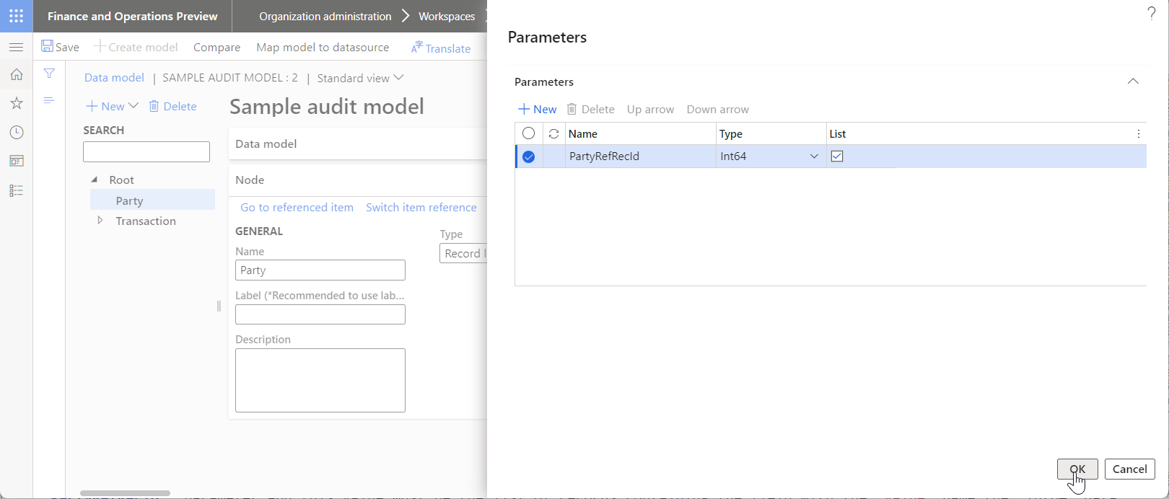This screenshot has width=1169, height=499.
Task: Open Modules list icon in sidebar
Action: point(16,190)
